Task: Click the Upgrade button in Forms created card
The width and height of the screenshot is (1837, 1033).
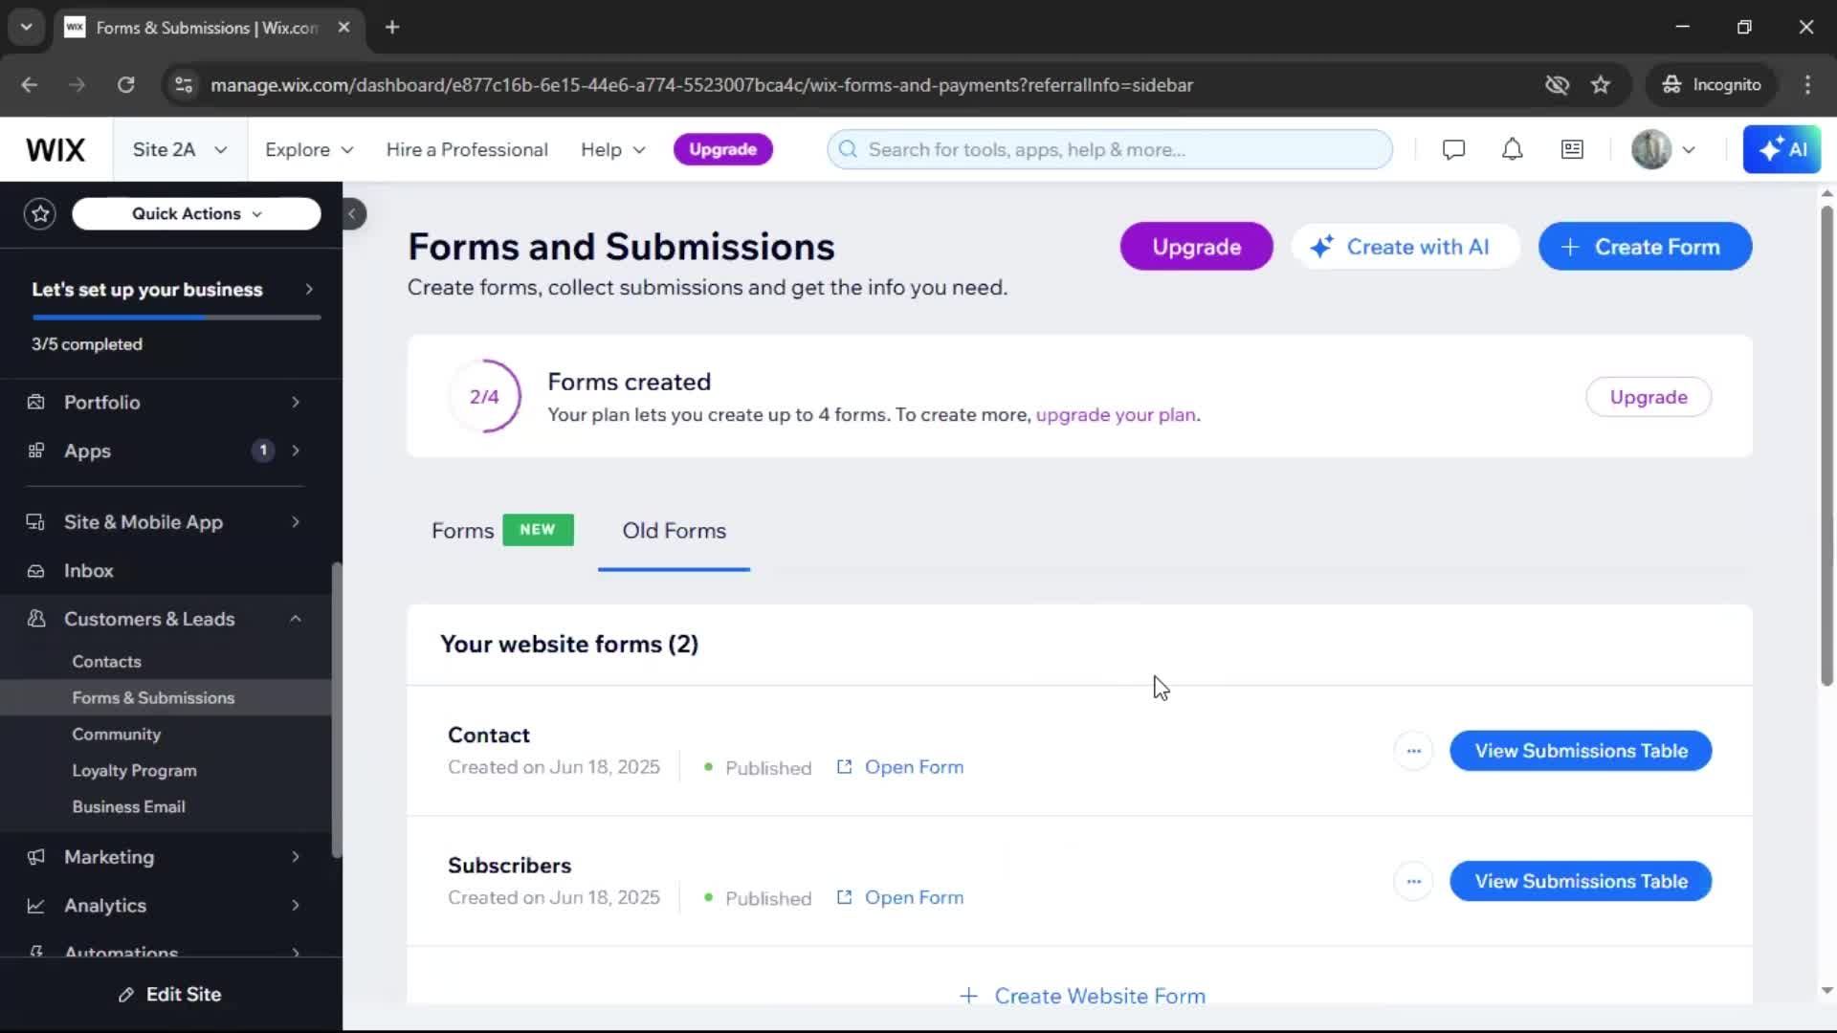Action: point(1648,397)
